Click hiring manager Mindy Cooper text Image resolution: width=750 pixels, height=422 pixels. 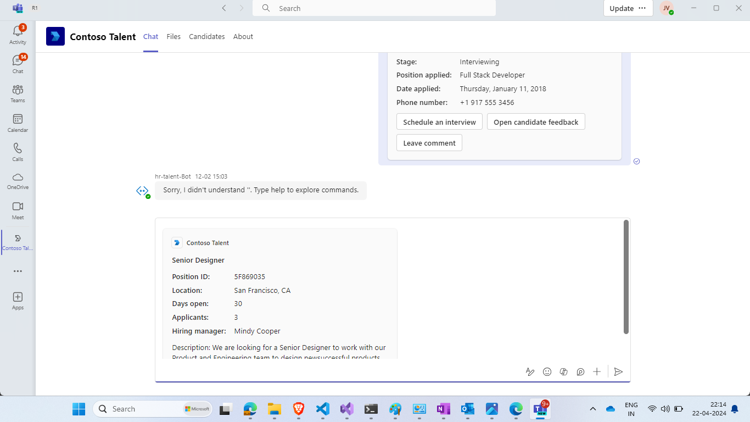[258, 331]
